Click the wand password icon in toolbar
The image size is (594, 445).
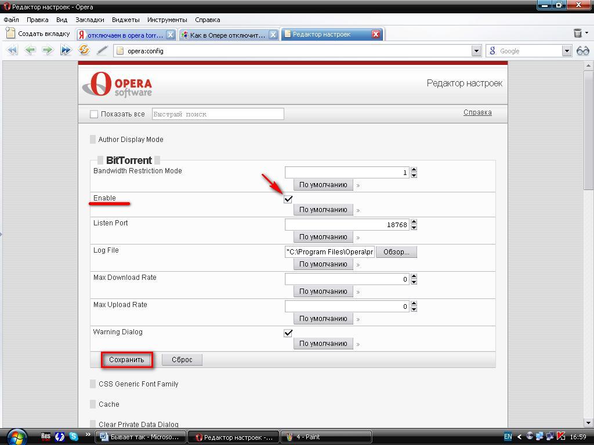click(102, 50)
